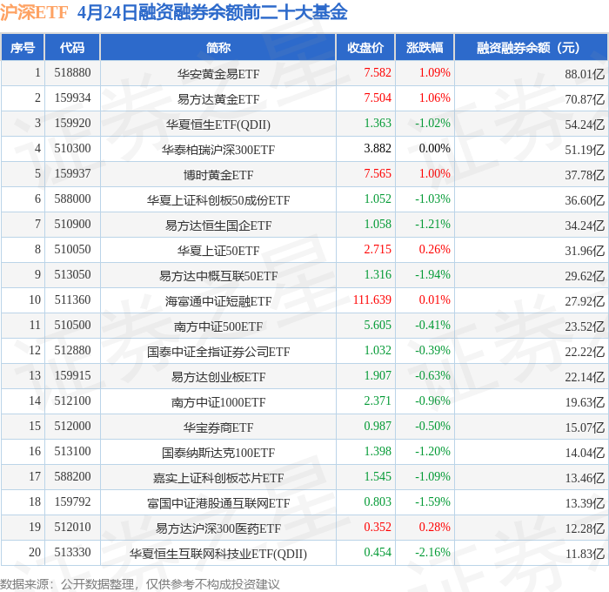The image size is (609, 592).
Task: Click closing price 2.715
Action: tap(378, 250)
